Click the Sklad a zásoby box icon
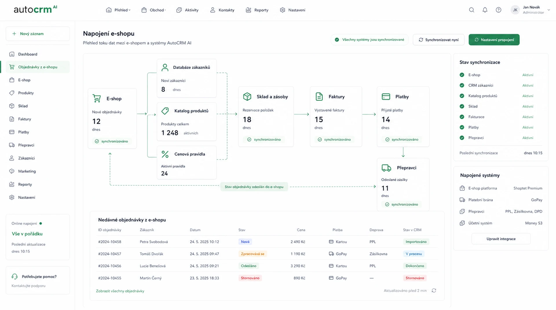This screenshot has height=310, width=556. tap(247, 97)
